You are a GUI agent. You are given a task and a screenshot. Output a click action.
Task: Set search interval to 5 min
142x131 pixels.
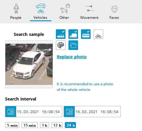12,125
